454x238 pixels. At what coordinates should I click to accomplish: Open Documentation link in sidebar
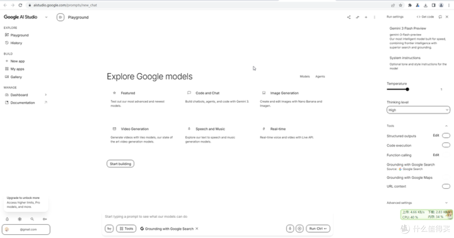(22, 103)
